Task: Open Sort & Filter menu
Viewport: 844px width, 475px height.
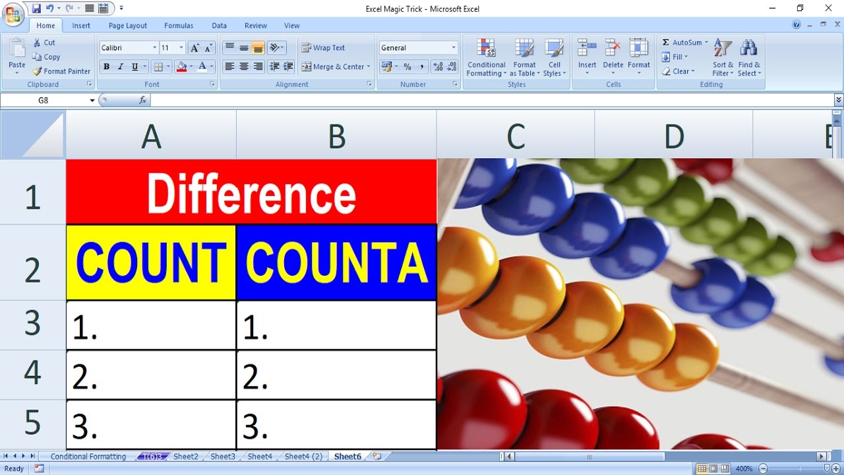Action: click(723, 57)
